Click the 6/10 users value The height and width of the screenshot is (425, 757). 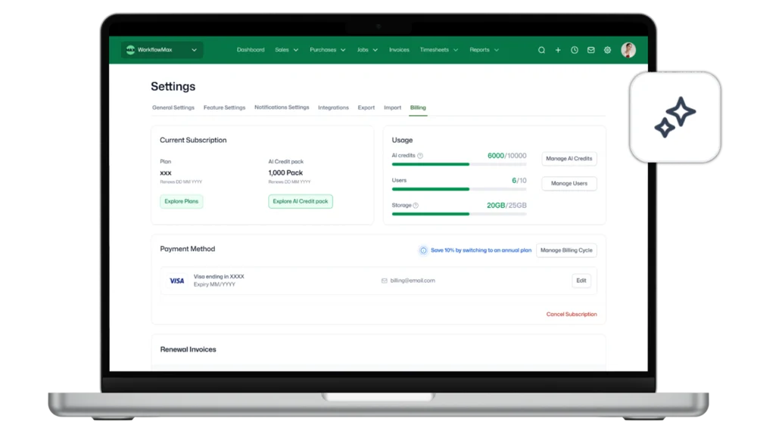(519, 181)
